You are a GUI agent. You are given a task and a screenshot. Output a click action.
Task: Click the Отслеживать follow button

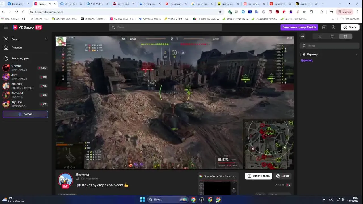point(258,176)
